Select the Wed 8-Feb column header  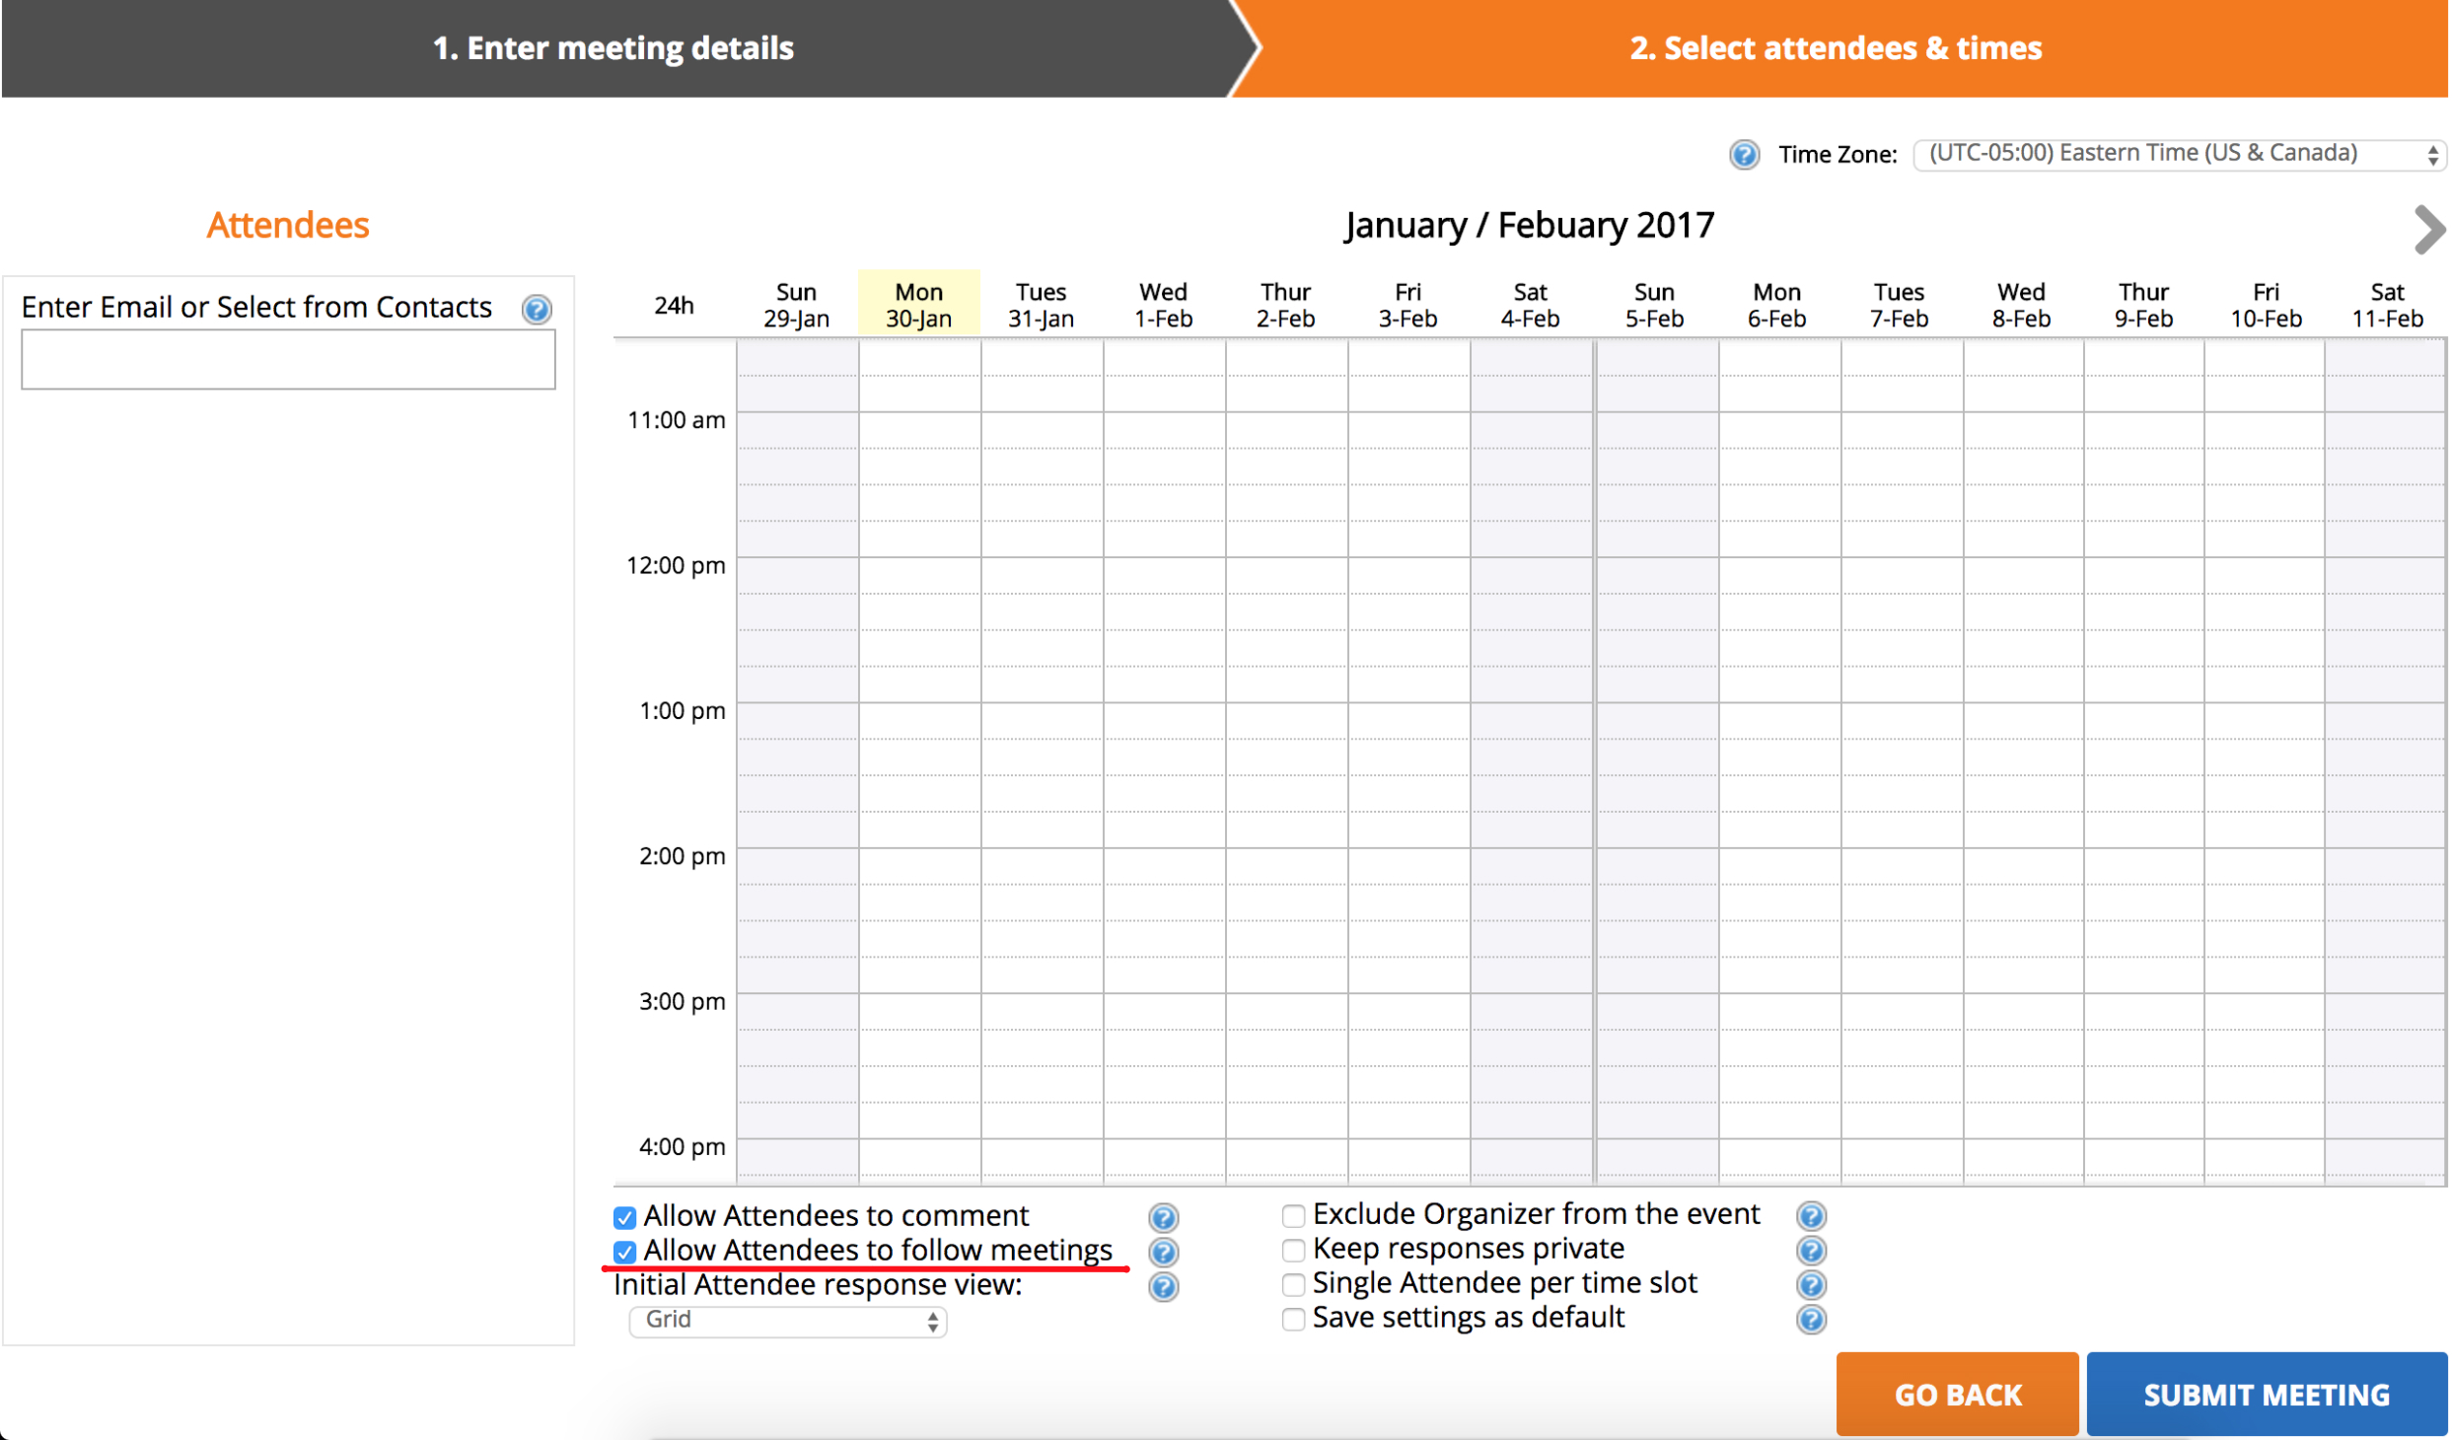pyautogui.click(x=2022, y=304)
